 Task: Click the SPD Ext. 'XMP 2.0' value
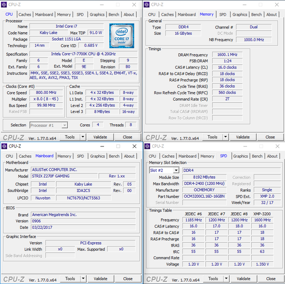tap(267, 196)
